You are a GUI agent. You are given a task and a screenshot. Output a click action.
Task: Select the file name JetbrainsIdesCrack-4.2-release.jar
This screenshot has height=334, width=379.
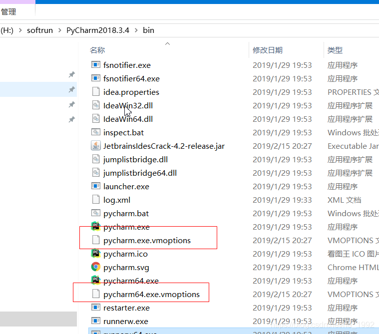[164, 146]
